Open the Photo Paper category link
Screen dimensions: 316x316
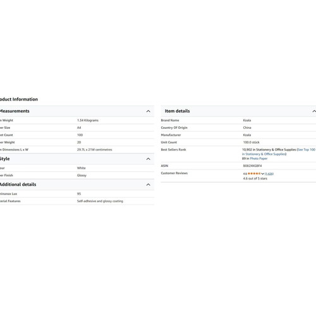[x=258, y=159]
